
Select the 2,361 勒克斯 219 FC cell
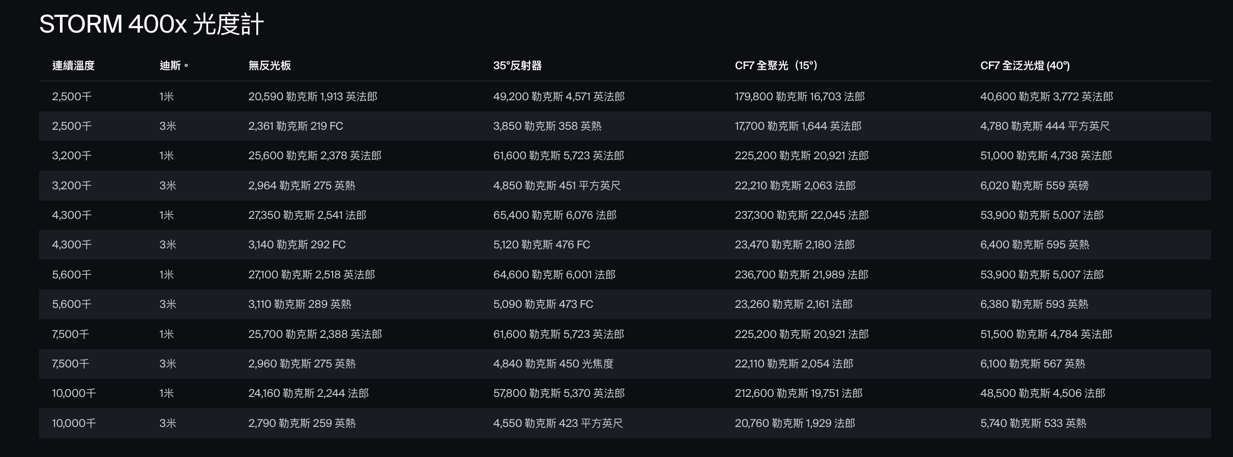[296, 126]
